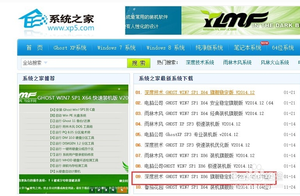The width and height of the screenshot is (300, 196).
Task: Open hot search link 雨林木风系统
Action: click(x=237, y=62)
